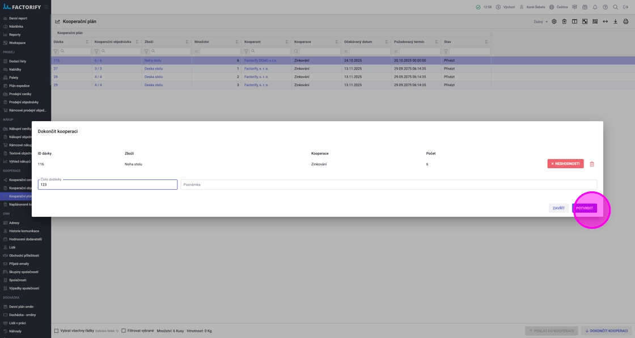Open filter icon in Stav column

(x=446, y=52)
